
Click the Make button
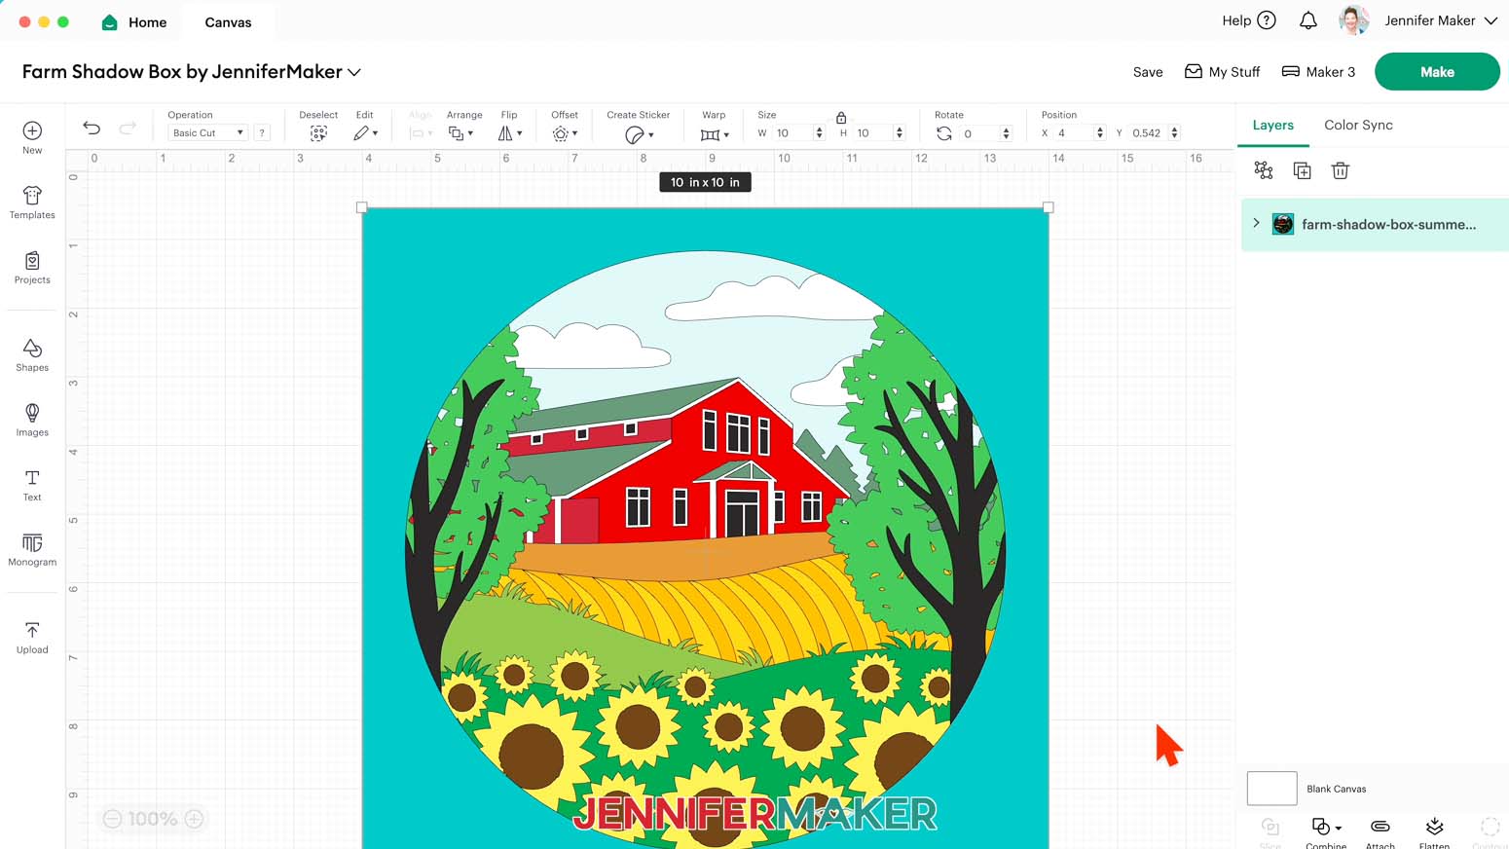(x=1437, y=72)
